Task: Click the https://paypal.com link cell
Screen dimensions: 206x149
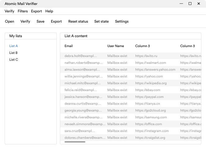Action: 149,97
